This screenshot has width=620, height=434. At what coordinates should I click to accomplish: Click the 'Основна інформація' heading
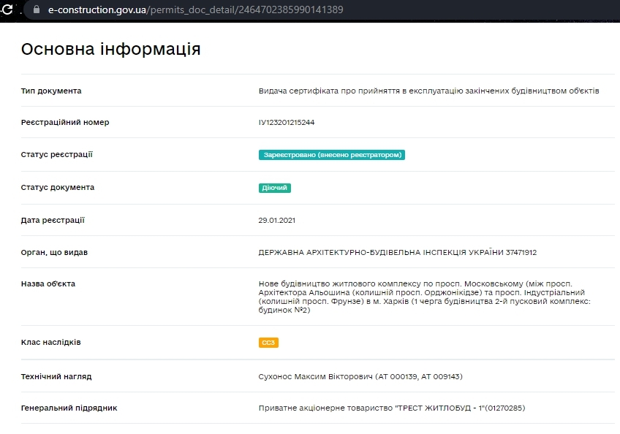(x=110, y=50)
